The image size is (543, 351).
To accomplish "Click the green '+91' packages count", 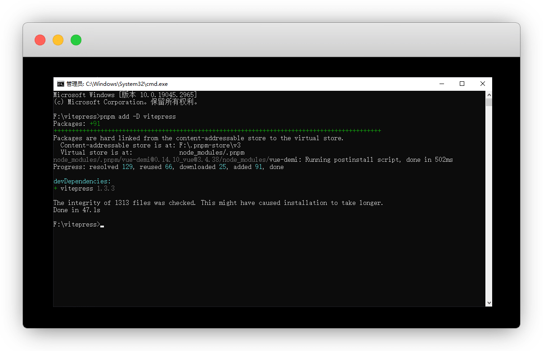I will tap(94, 124).
